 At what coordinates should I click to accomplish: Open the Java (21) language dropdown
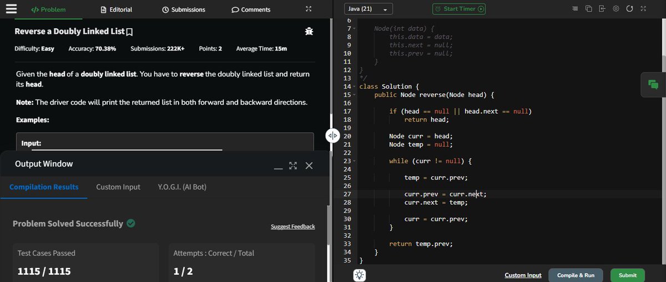(369, 9)
